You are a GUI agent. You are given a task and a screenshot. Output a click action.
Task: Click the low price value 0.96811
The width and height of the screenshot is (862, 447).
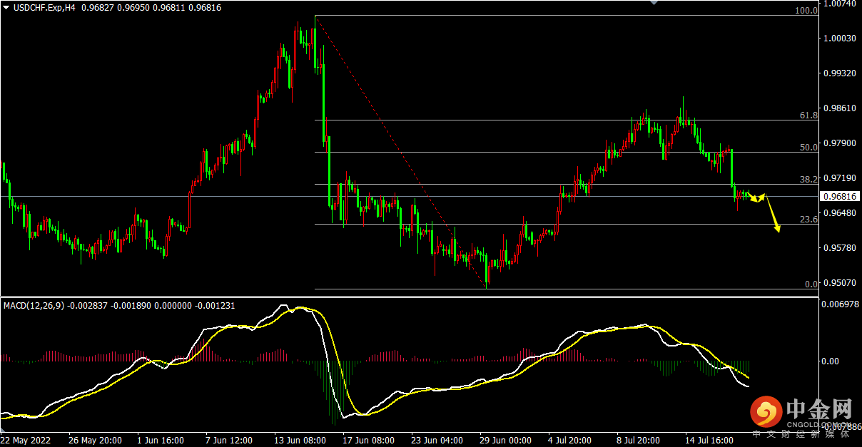pos(169,7)
